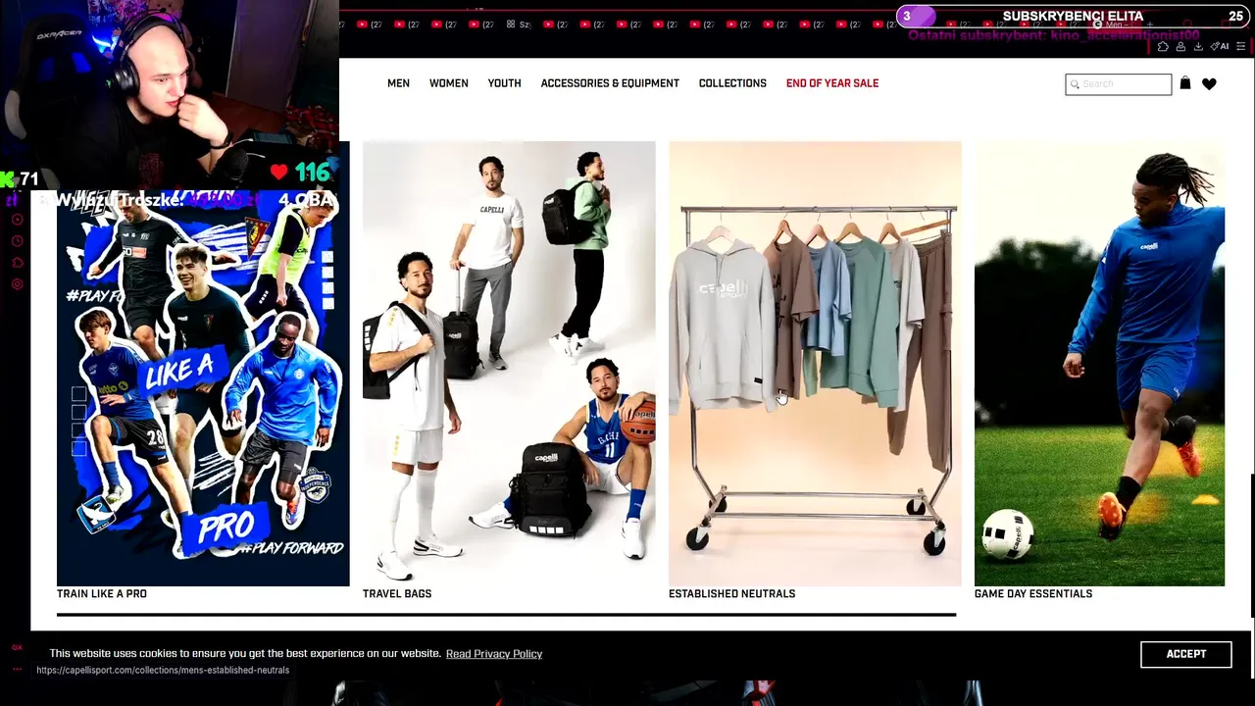Click the clothing rack Established Neutrals image
This screenshot has width=1255, height=706.
coord(815,364)
